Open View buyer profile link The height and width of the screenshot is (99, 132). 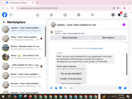(x=96, y=48)
